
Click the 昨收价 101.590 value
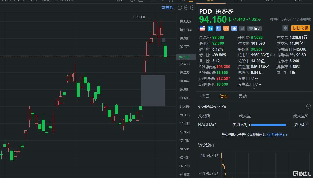(x=258, y=43)
